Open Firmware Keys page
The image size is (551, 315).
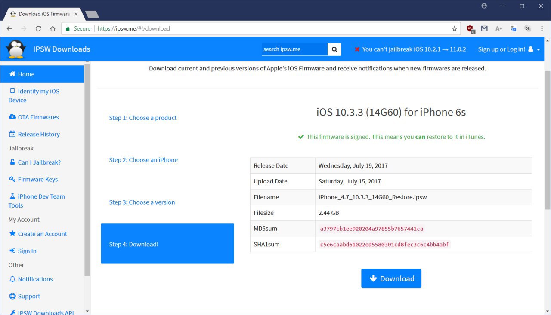33,179
